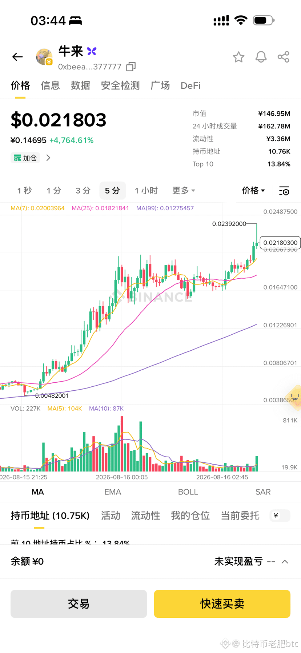Switch to the 数据 tab
The height and width of the screenshot is (653, 301).
point(80,85)
